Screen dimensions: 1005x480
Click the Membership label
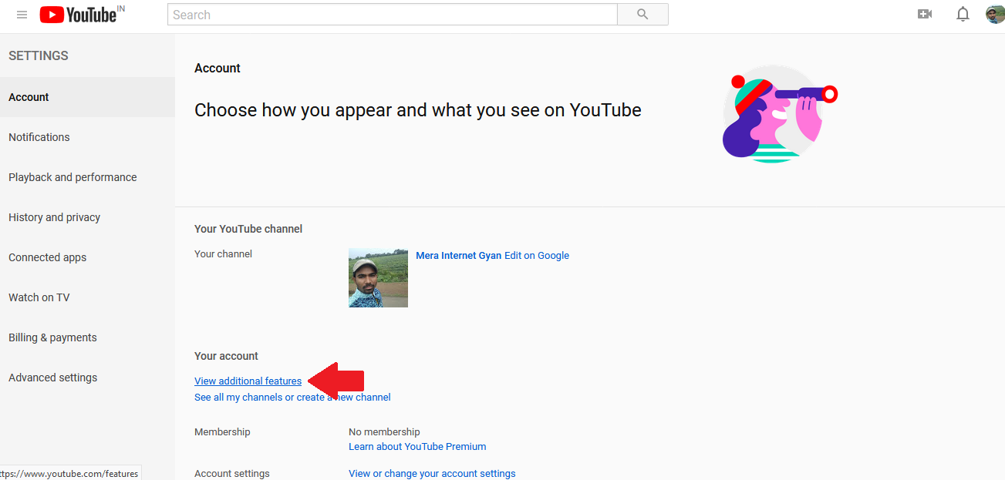(x=222, y=432)
